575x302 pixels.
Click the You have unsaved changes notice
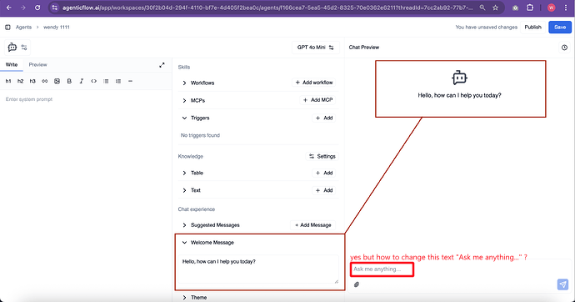(x=487, y=28)
